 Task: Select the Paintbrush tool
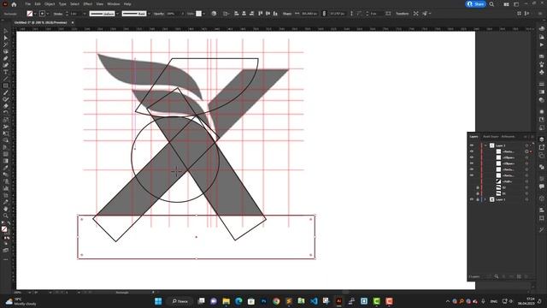(6, 92)
